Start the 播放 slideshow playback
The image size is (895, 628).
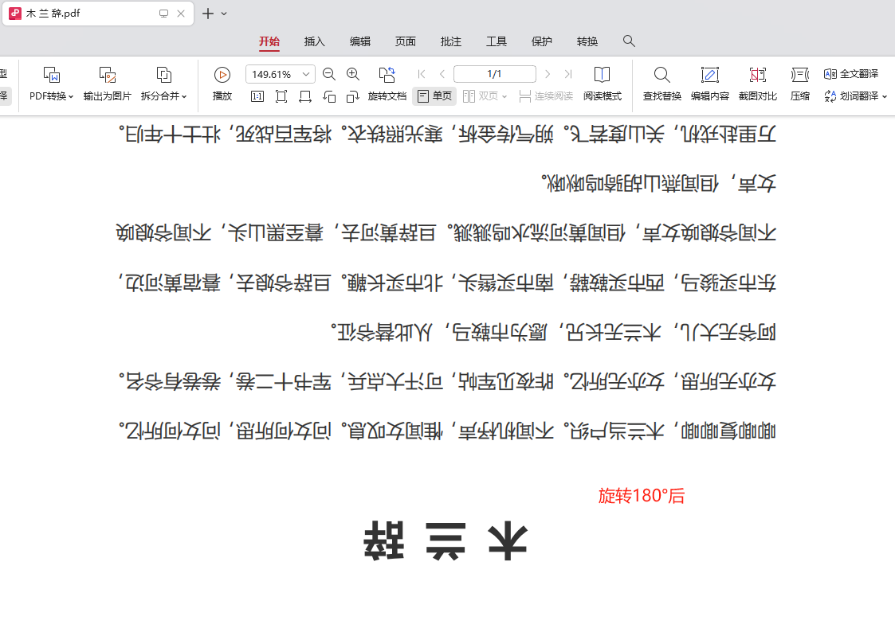pos(222,84)
